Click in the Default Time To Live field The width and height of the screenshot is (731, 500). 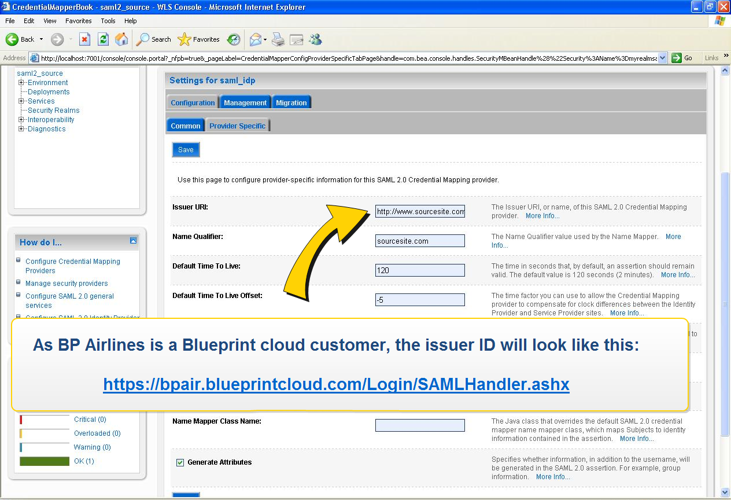point(420,270)
